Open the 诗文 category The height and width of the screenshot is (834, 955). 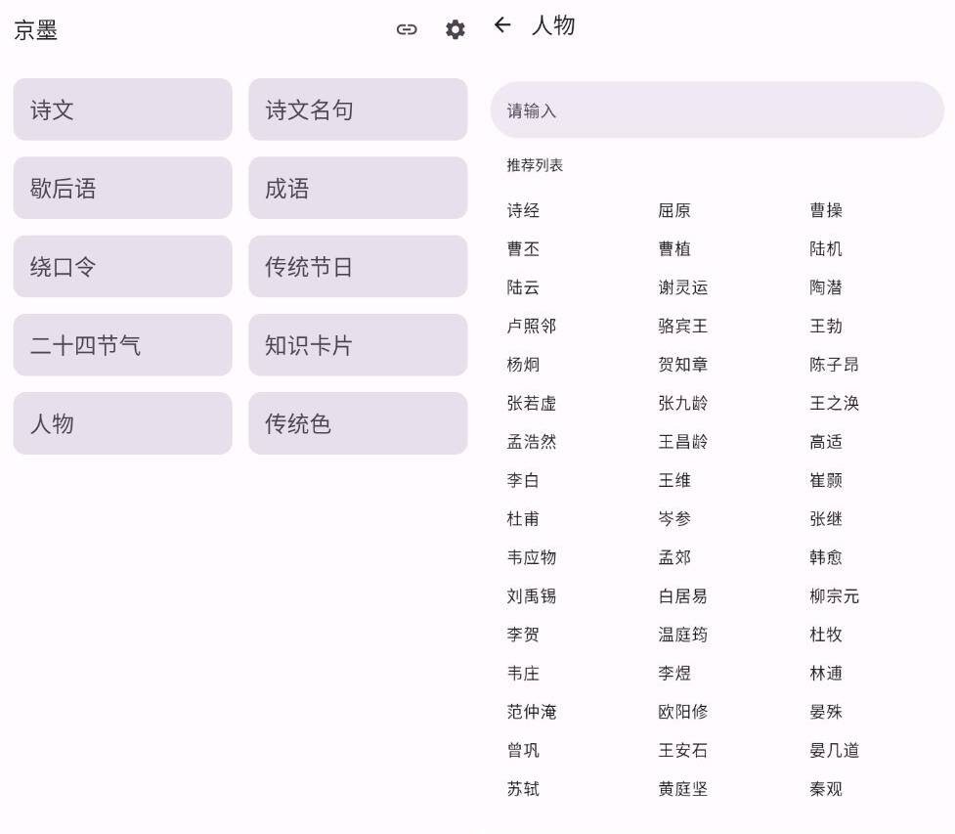point(122,110)
